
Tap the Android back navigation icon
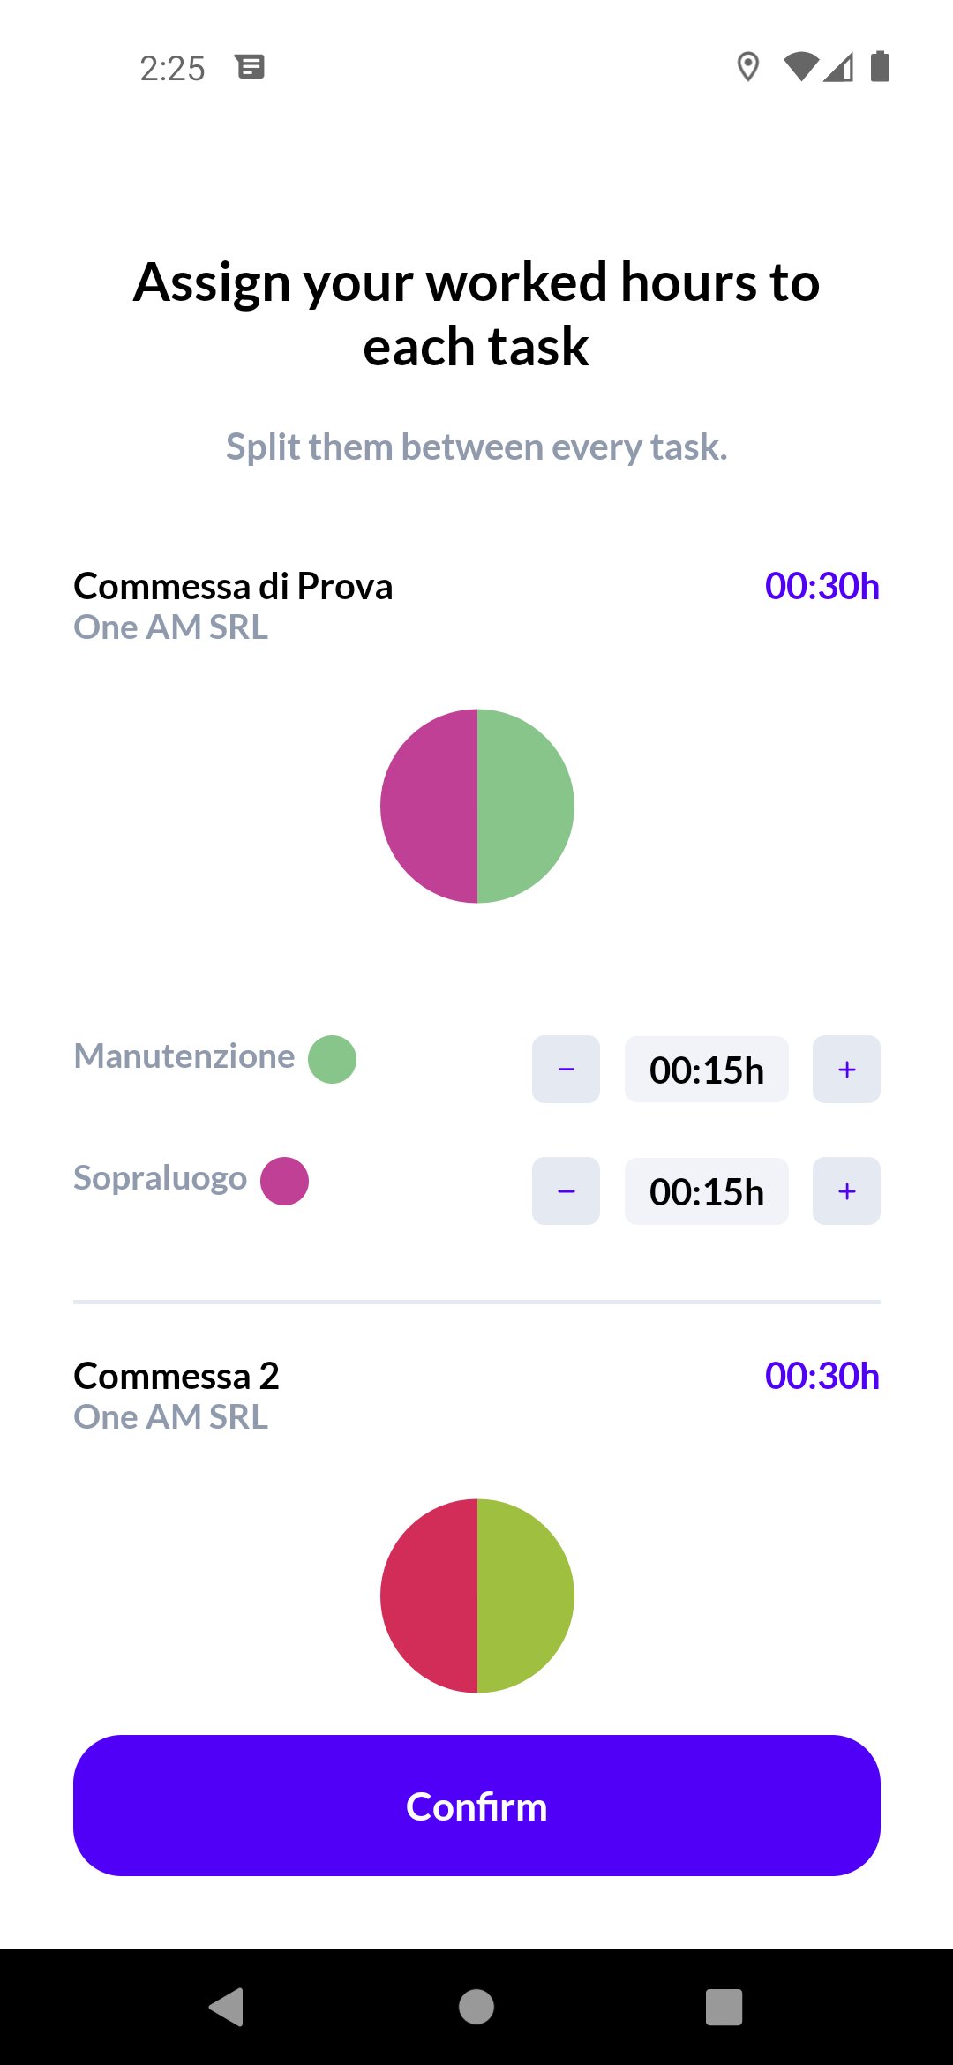pyautogui.click(x=228, y=2007)
